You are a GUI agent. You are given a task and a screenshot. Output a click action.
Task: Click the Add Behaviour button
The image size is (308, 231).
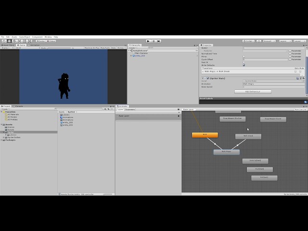pos(253,91)
